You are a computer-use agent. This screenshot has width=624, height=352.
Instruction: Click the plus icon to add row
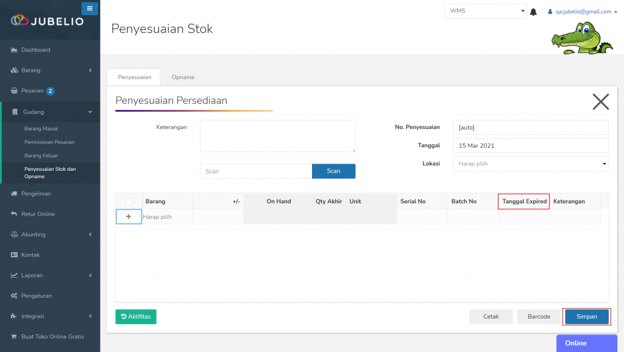coord(129,216)
